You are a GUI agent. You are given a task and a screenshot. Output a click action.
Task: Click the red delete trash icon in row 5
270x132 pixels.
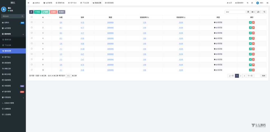[253, 44]
